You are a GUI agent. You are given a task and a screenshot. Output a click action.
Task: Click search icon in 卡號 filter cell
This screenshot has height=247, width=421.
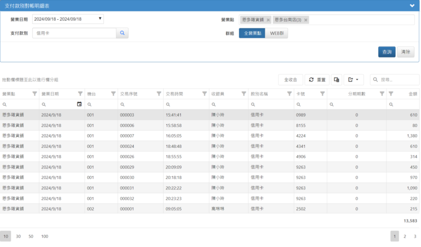pos(299,104)
